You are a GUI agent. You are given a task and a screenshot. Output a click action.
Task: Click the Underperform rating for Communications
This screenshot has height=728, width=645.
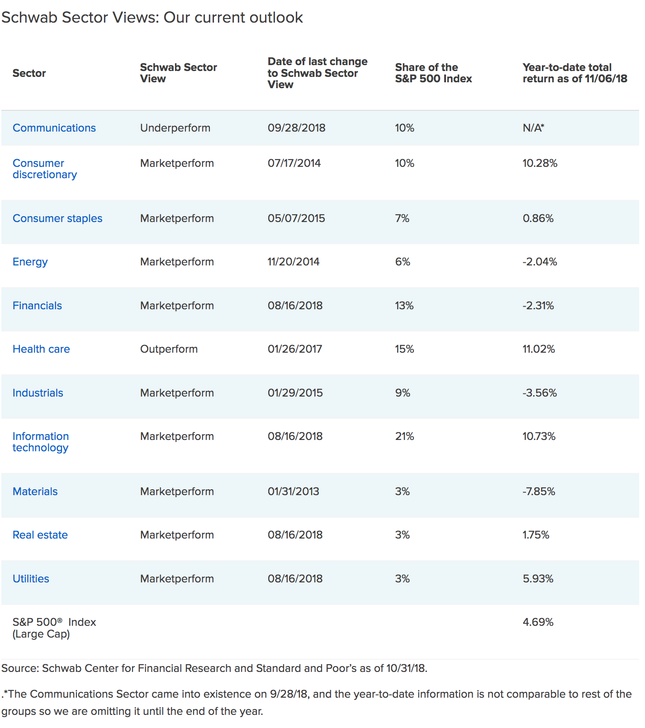pos(175,128)
